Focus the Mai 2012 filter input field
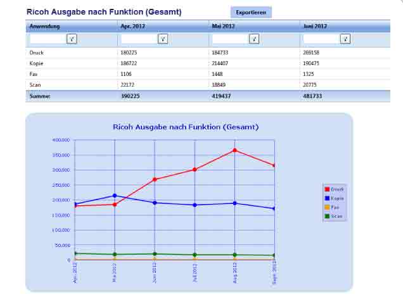 coord(230,39)
